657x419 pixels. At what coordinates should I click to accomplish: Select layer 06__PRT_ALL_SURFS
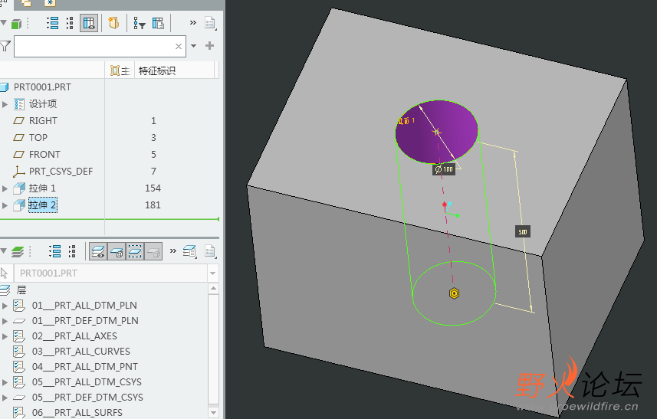point(77,413)
